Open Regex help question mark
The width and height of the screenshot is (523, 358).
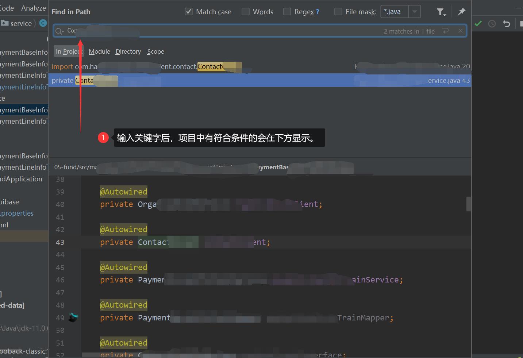pyautogui.click(x=318, y=12)
